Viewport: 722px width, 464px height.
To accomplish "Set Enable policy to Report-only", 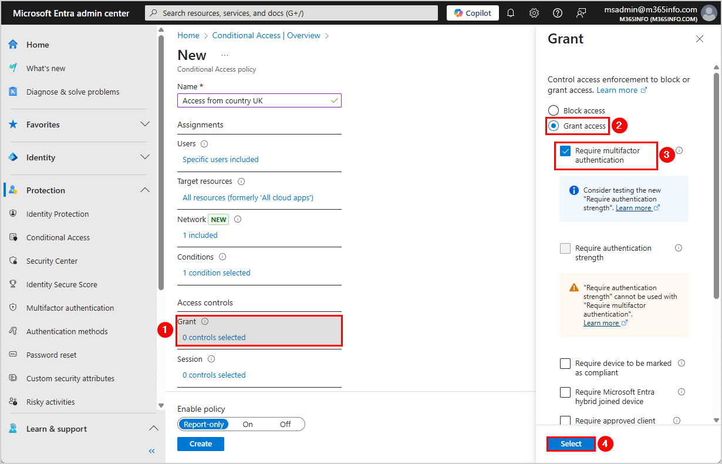I will click(x=204, y=424).
